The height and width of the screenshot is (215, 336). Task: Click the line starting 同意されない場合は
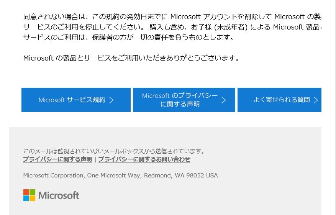coord(172,16)
